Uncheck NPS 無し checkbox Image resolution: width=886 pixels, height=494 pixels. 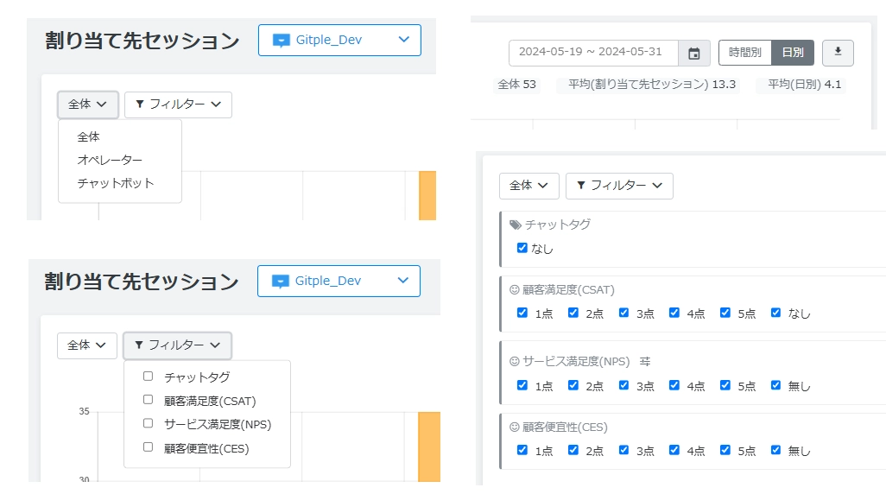tap(775, 385)
